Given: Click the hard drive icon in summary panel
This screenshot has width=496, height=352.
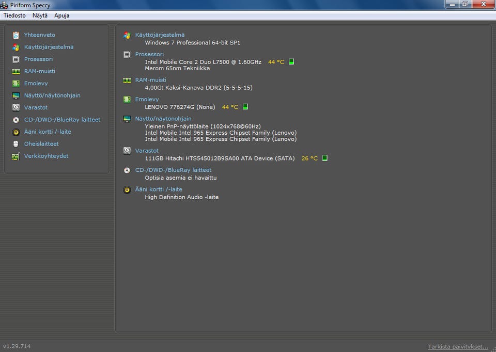Looking at the screenshot, I should point(127,151).
